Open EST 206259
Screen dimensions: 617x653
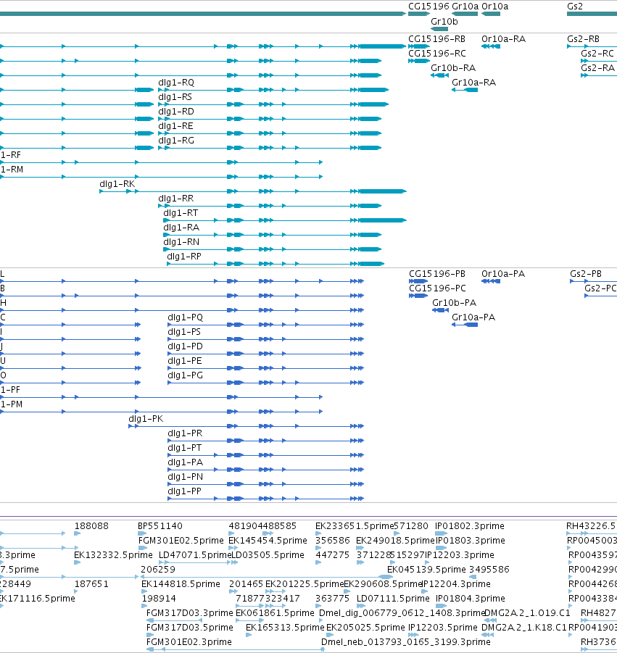pyautogui.click(x=158, y=570)
